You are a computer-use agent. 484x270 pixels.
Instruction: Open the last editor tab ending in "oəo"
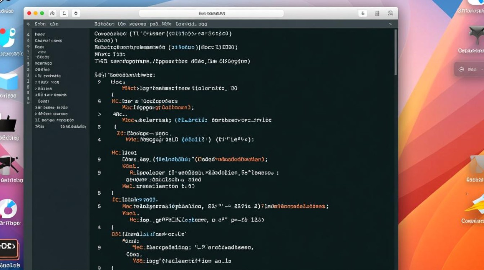point(191,24)
